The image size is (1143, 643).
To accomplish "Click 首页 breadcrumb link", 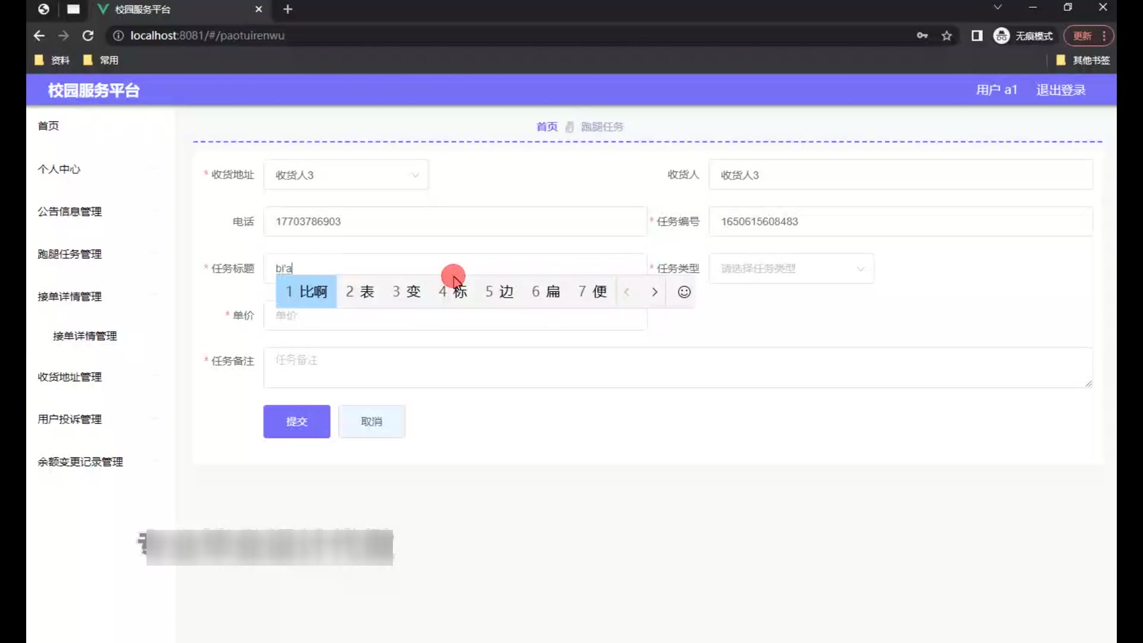I will point(546,127).
